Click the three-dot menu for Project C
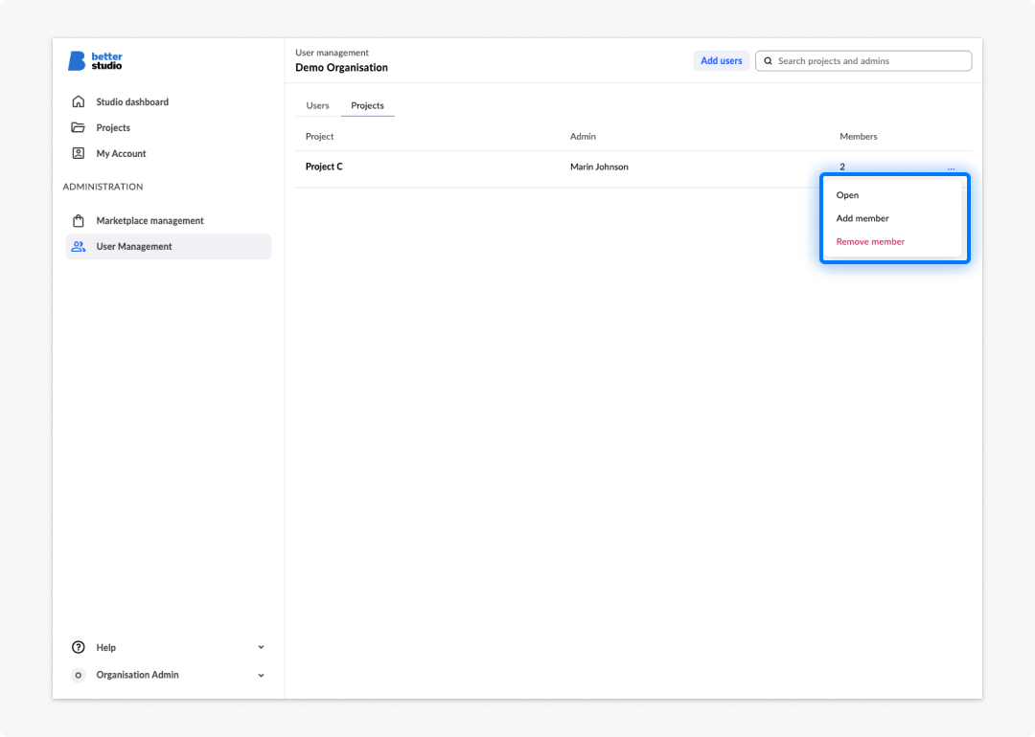 point(952,168)
